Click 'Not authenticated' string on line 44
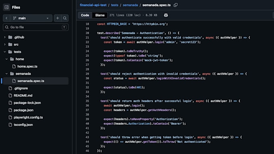Screen dimensions: 274x154 191,142
